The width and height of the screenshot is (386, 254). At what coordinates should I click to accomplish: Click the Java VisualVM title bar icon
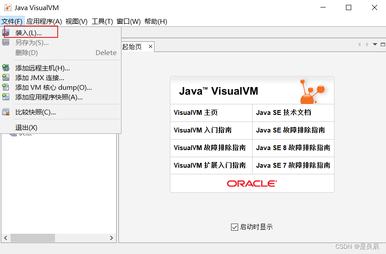click(x=8, y=7)
